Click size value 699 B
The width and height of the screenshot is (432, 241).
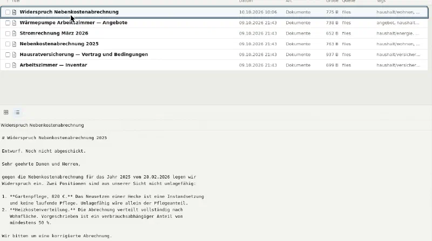click(x=332, y=65)
